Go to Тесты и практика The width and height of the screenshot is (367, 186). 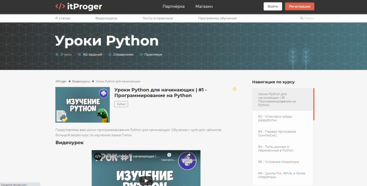[157, 18]
